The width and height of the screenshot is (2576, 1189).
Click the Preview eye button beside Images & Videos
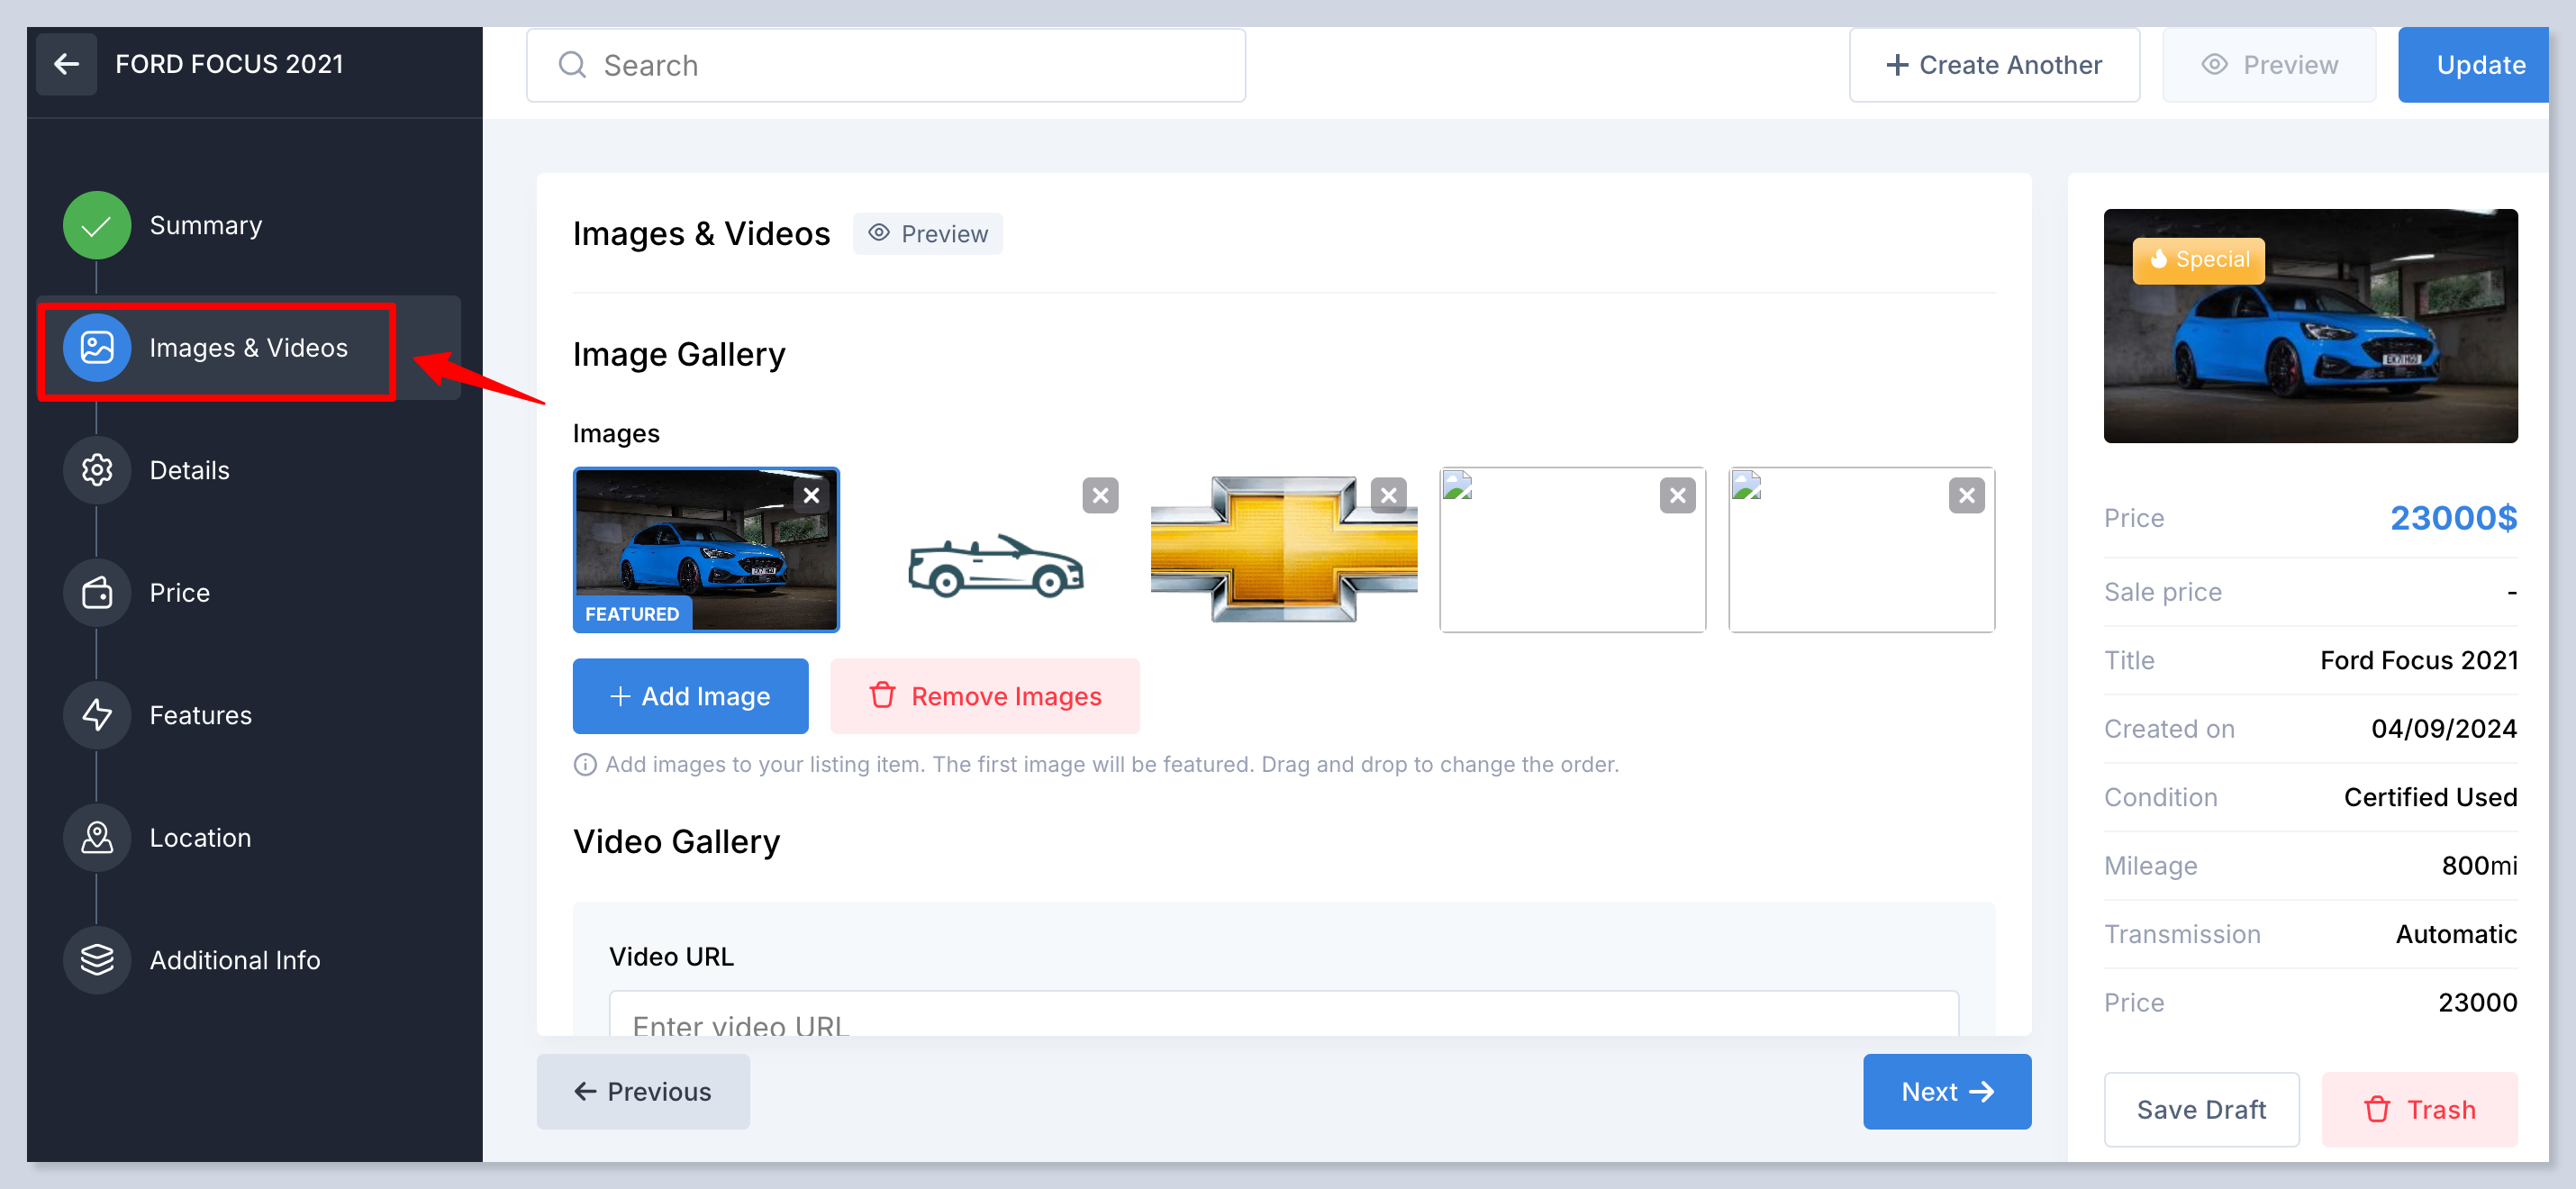(x=927, y=234)
